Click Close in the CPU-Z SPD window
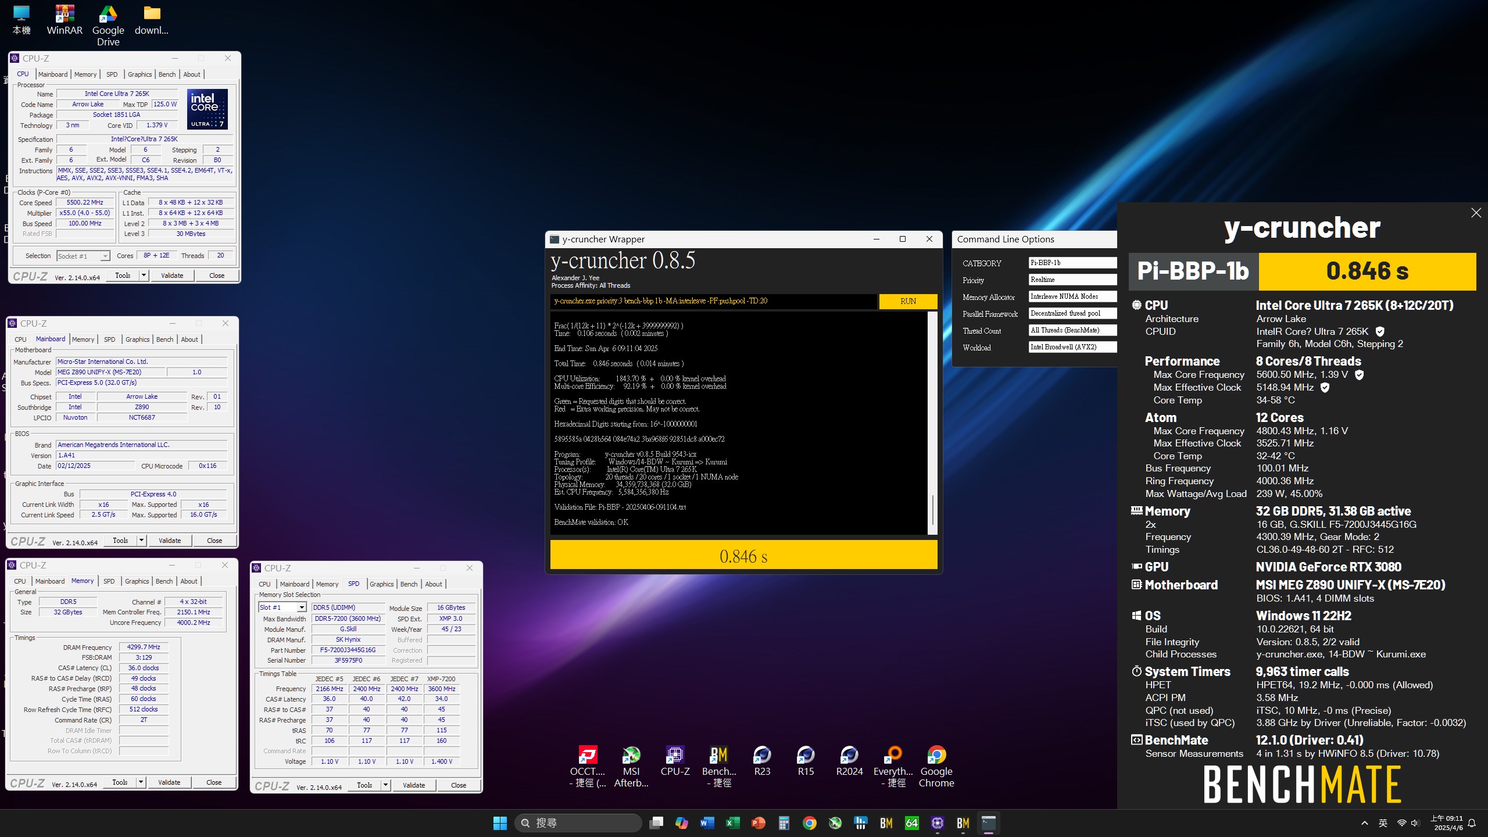1488x837 pixels. click(459, 785)
